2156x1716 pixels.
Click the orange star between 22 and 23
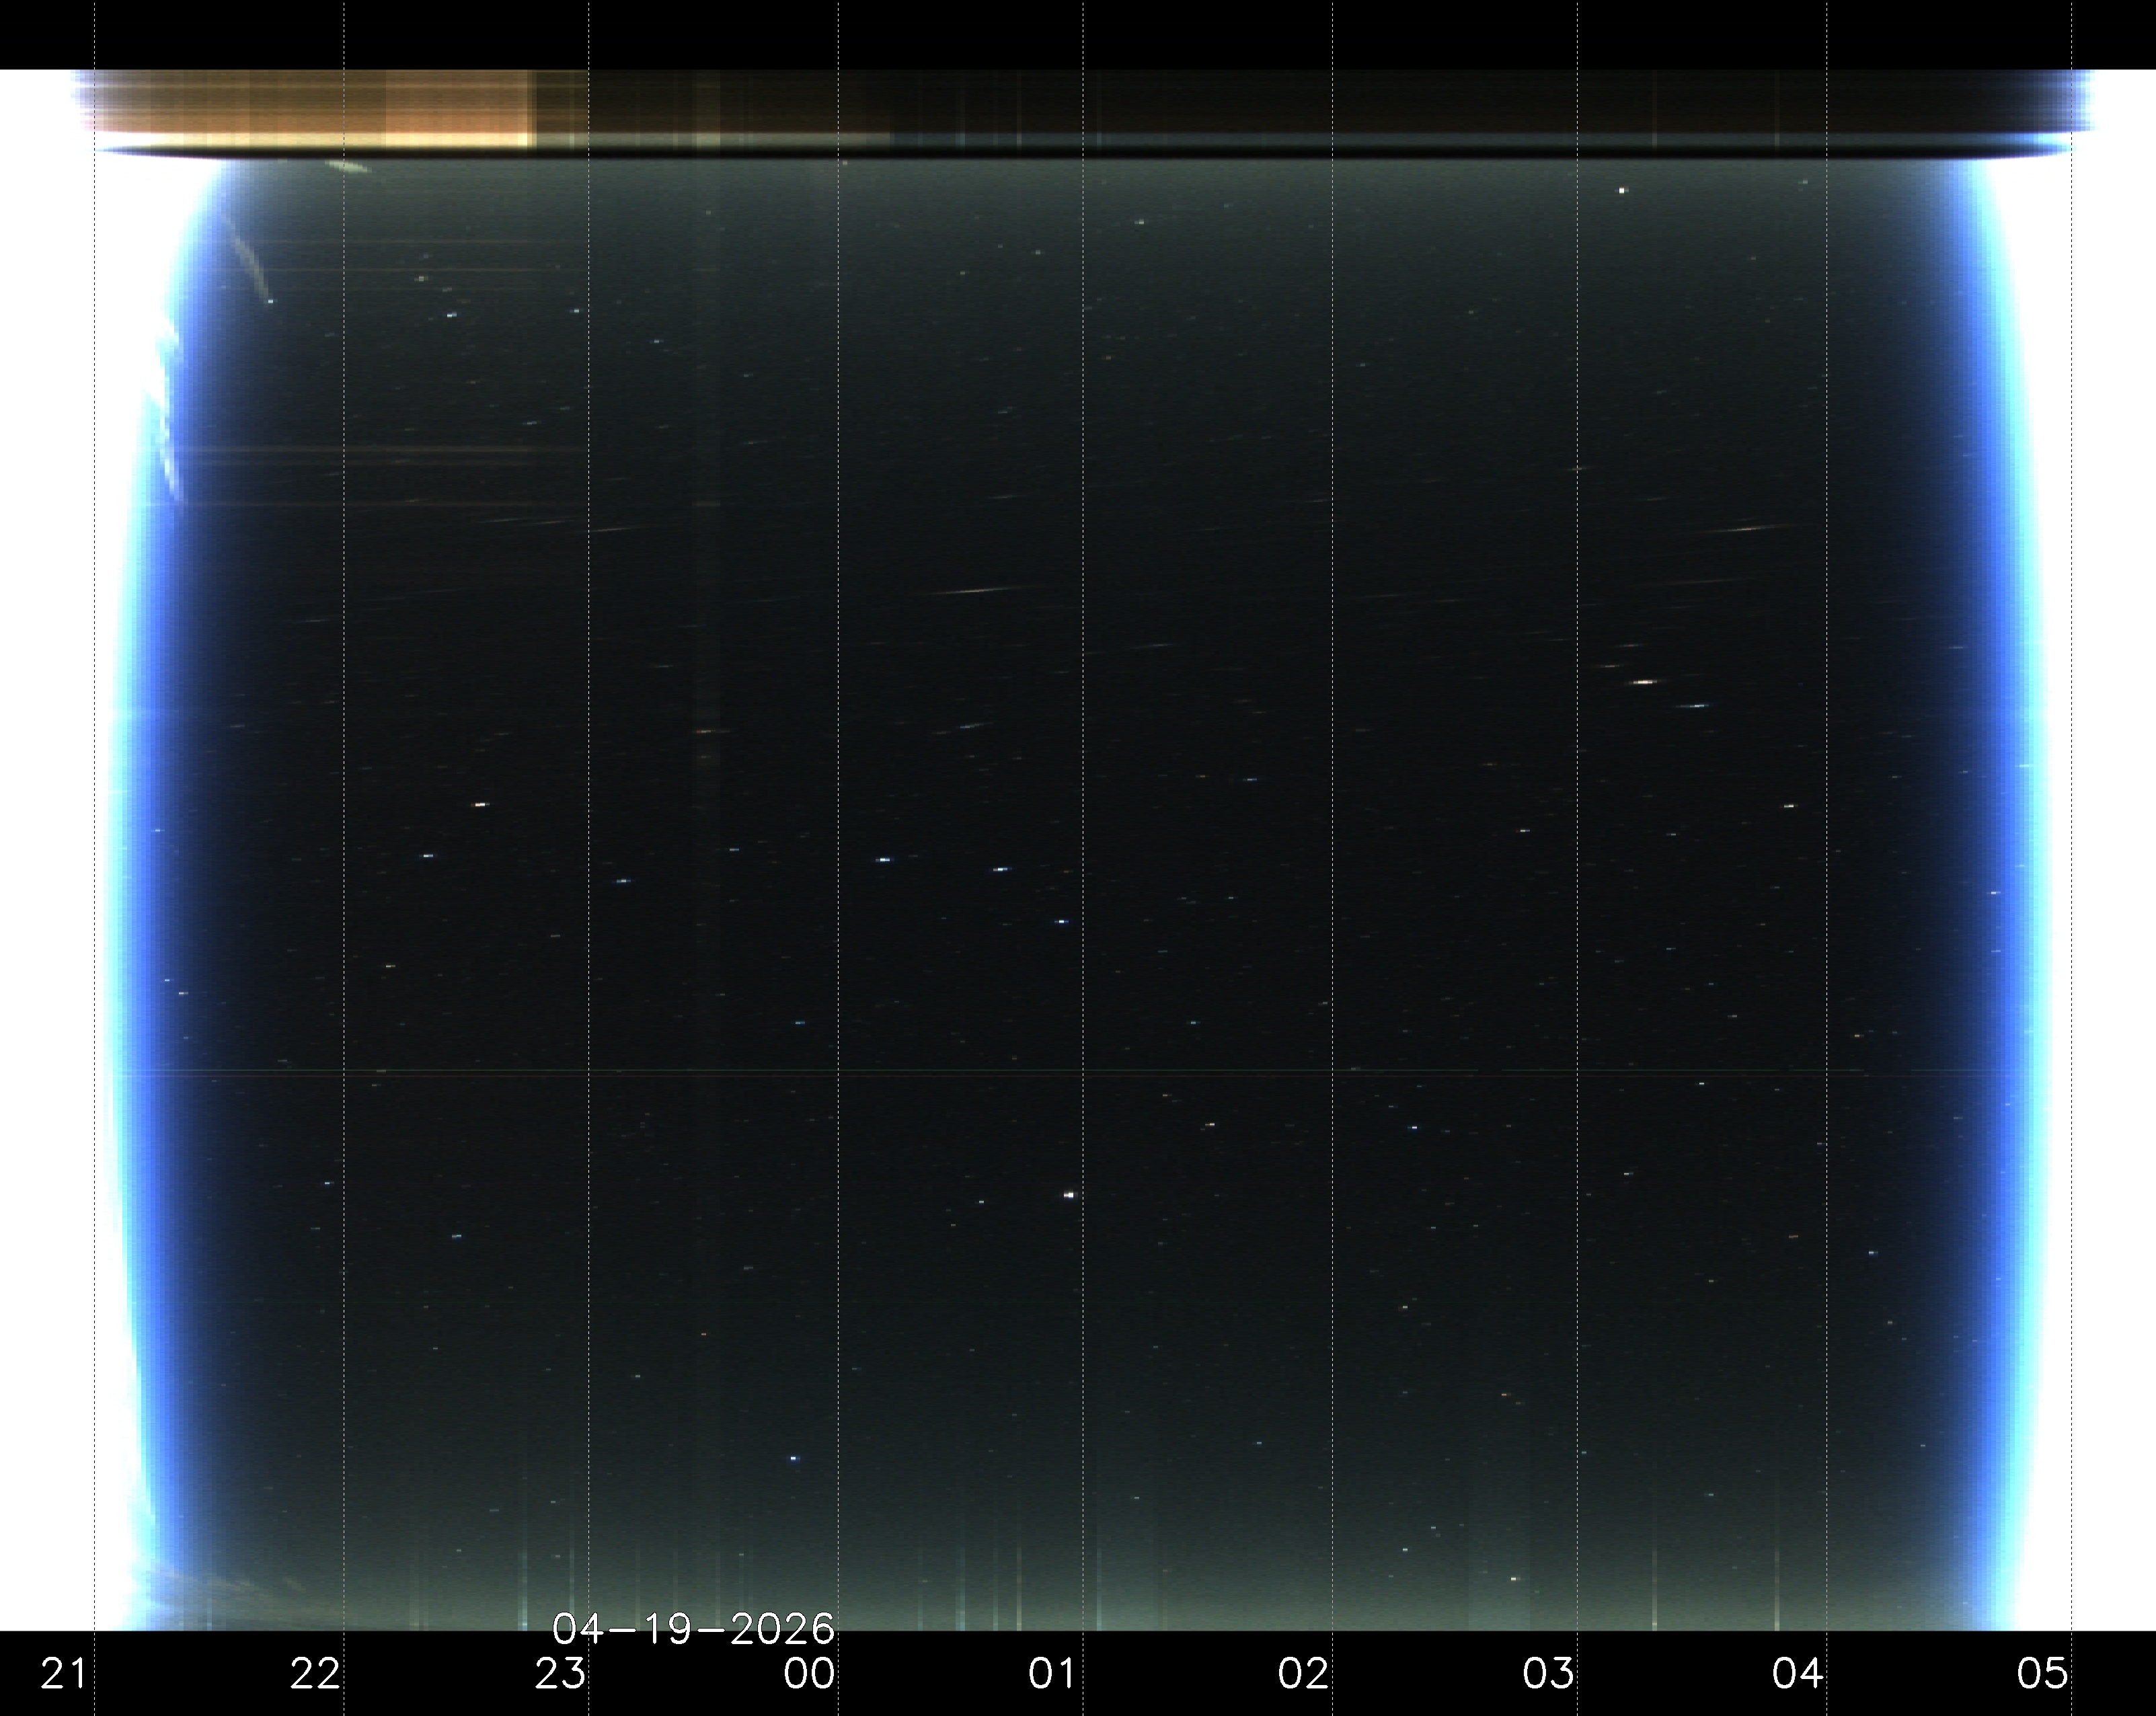tap(480, 804)
